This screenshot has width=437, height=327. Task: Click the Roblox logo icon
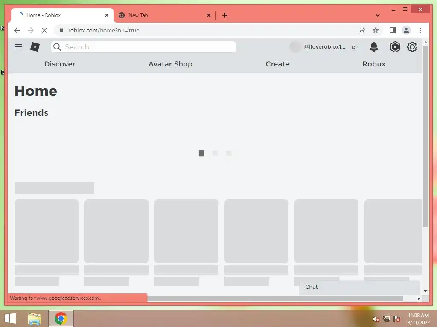pos(35,47)
